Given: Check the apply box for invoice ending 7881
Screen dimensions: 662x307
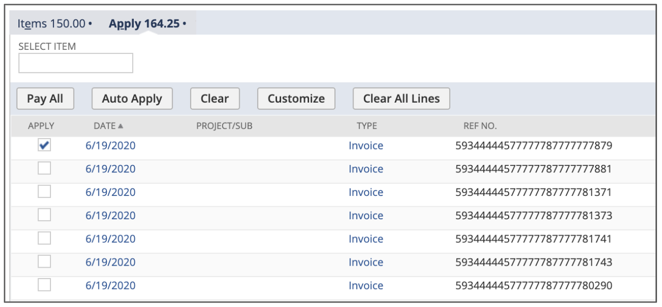Looking at the screenshot, I should (45, 169).
